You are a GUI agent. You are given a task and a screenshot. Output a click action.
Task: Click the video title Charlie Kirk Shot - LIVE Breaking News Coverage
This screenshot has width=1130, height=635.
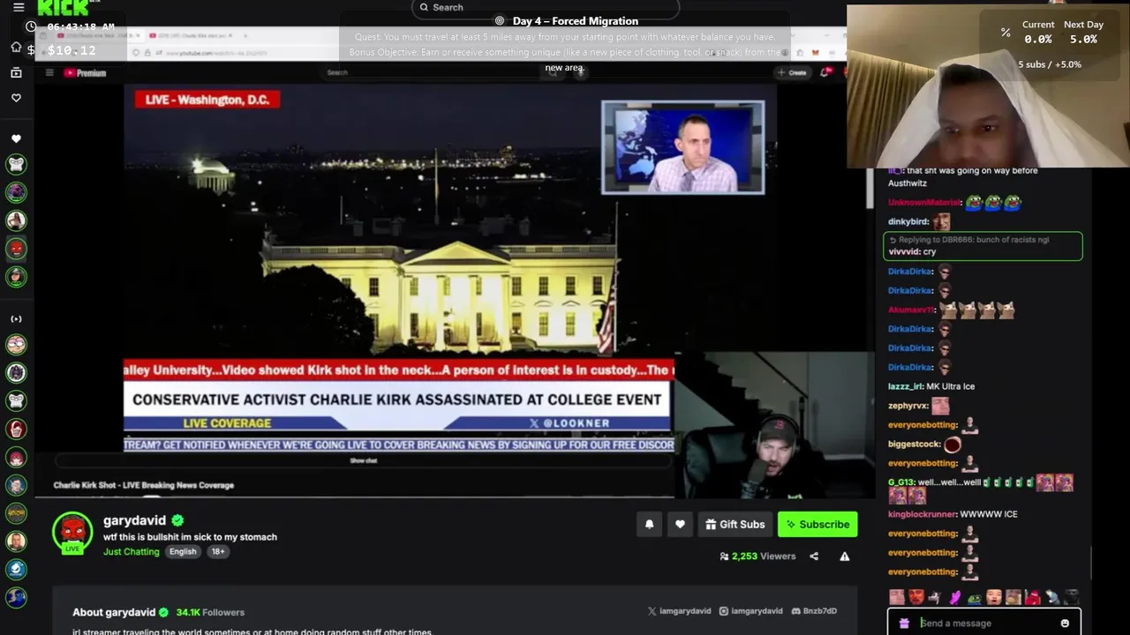coord(143,485)
